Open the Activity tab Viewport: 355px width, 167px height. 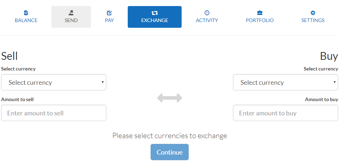207,20
